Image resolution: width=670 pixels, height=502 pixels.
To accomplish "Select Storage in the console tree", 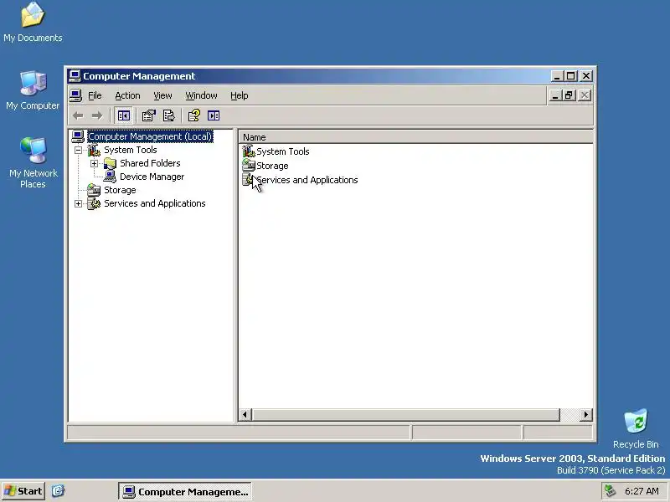I will click(x=120, y=190).
